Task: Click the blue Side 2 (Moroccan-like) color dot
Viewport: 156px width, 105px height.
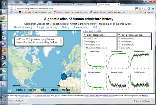Action: pyautogui.click(x=119, y=35)
